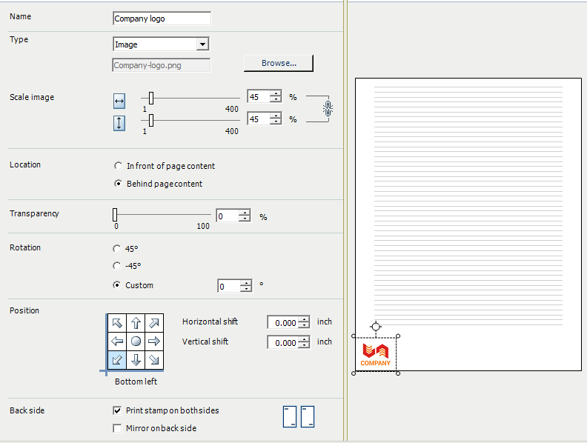Viewport: 587px width, 443px height.
Task: Click the front side page preview icon
Action: 290,416
